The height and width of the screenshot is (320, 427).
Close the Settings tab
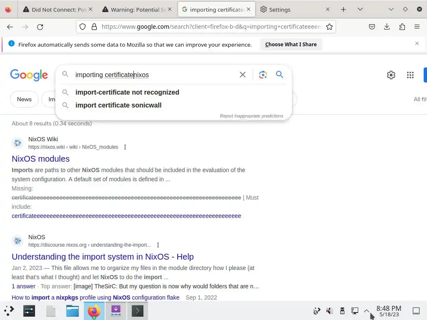tap(328, 9)
